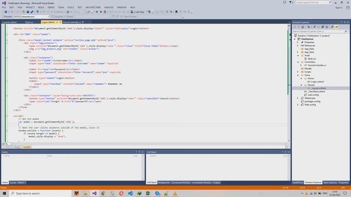Open the Code Map tool
Image resolution: width=351 pixels, height=197 pixels.
[x=137, y=12]
